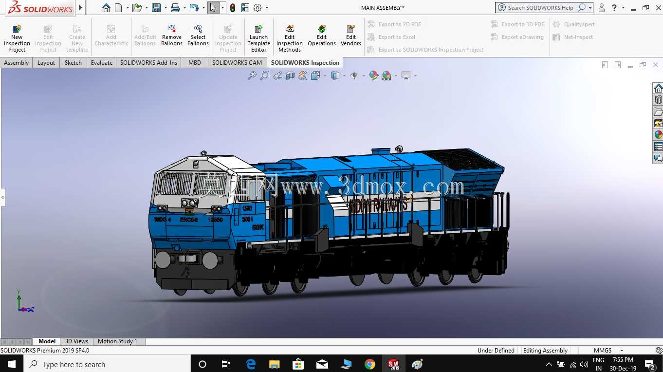Screen dimensions: 663x372
Task: Click the Section View icon
Action: (290, 75)
